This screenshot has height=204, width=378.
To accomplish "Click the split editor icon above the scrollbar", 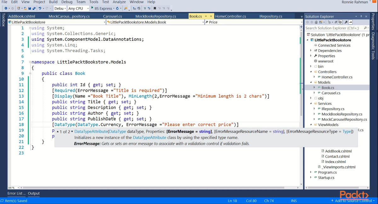I will click(301, 27).
